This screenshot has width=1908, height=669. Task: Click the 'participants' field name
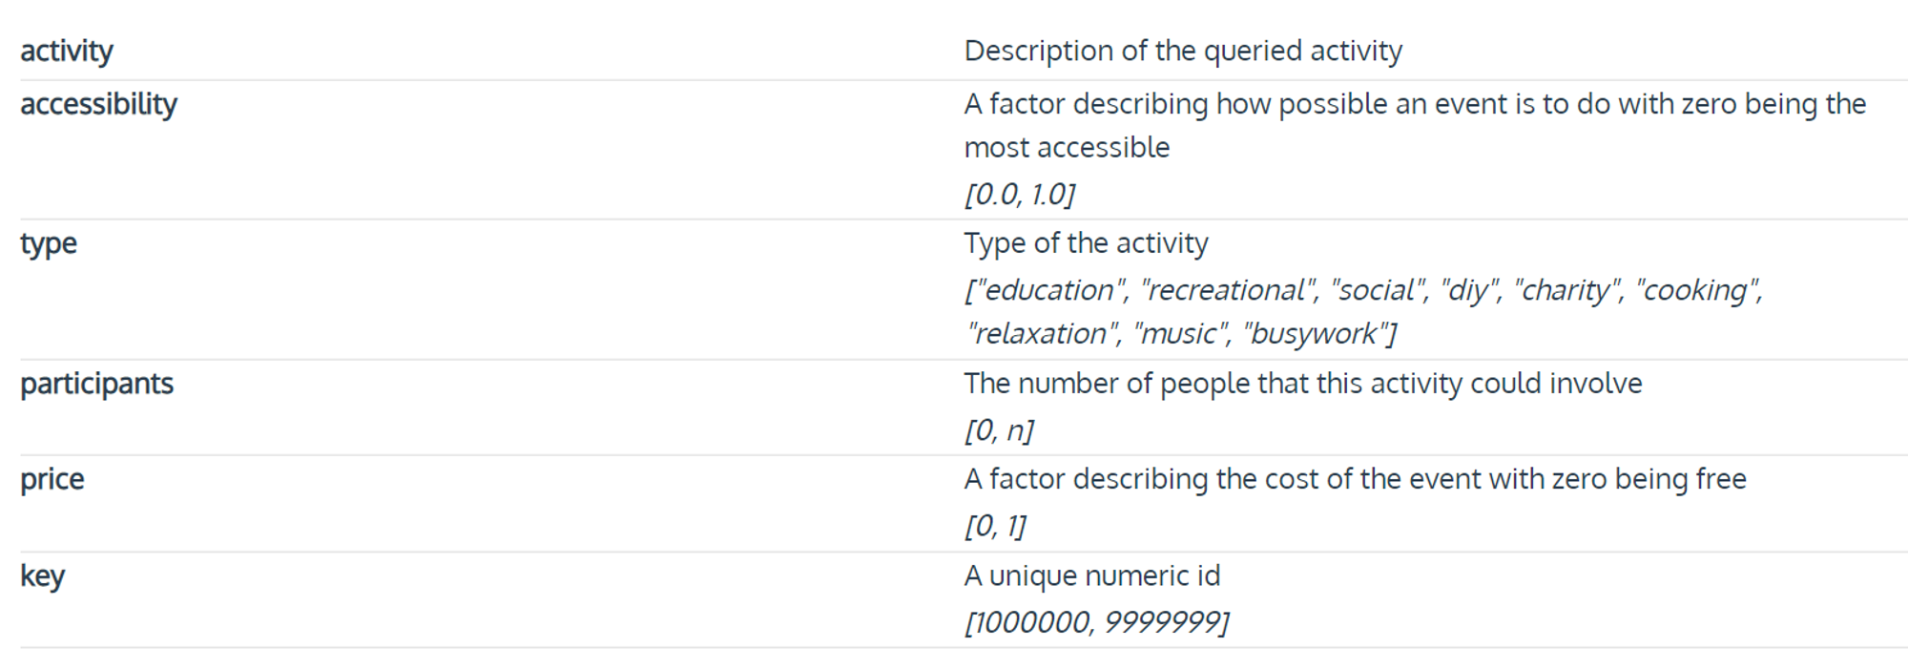(96, 384)
